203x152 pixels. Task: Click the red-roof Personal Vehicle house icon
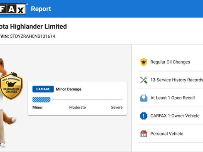pos(144,134)
